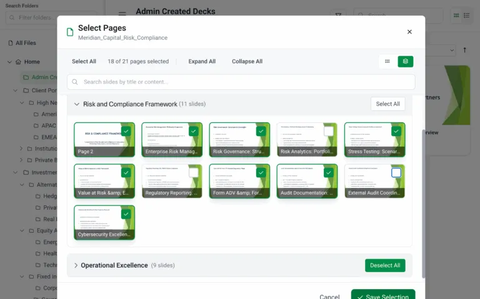Click the Admin Created folder icon
This screenshot has width=480, height=299.
point(26,77)
